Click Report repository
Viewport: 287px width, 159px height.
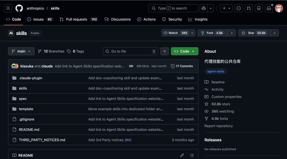pos(218,126)
